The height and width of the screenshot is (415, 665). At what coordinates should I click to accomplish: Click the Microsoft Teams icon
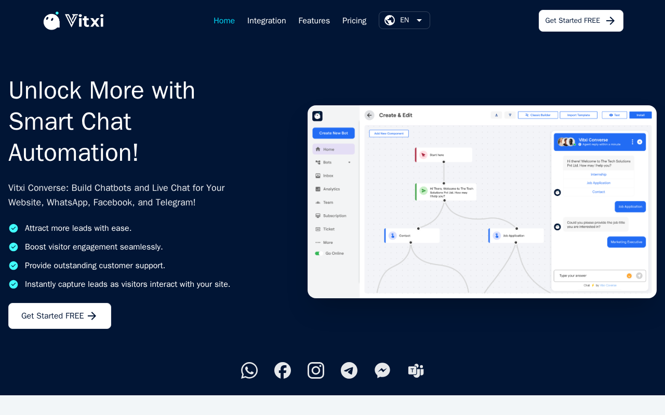tap(416, 370)
